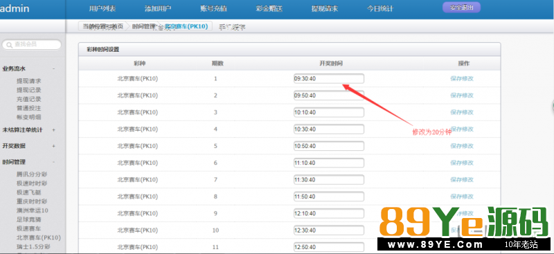554x254 pixels.
Task: Select 极速飞艇 under 时间管理
Action: [x=28, y=192]
